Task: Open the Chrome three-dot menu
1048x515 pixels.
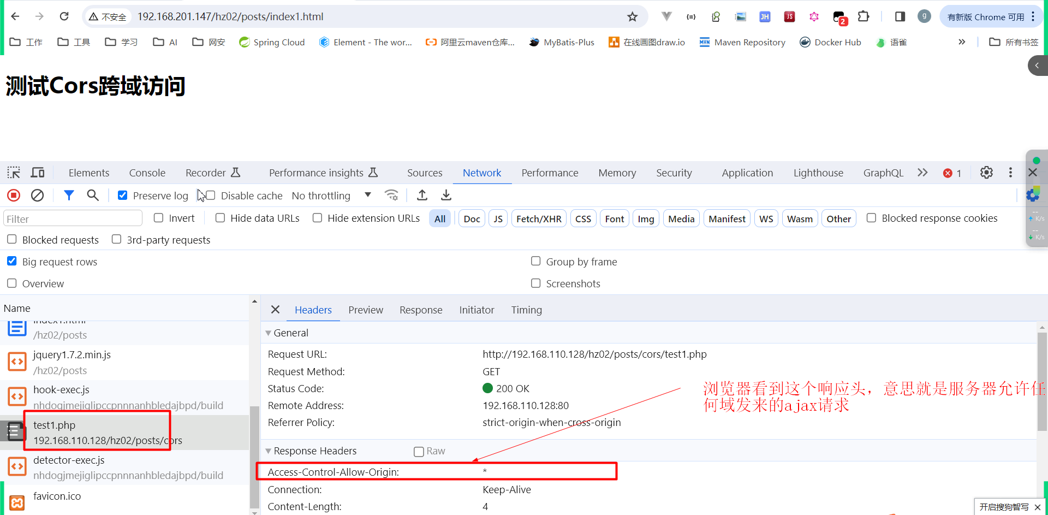Action: click(x=1033, y=16)
